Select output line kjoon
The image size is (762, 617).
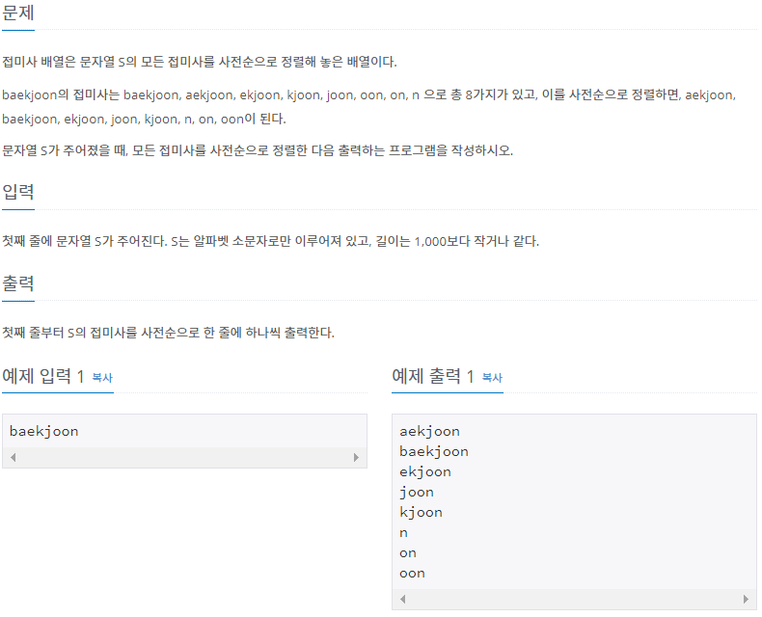click(421, 513)
